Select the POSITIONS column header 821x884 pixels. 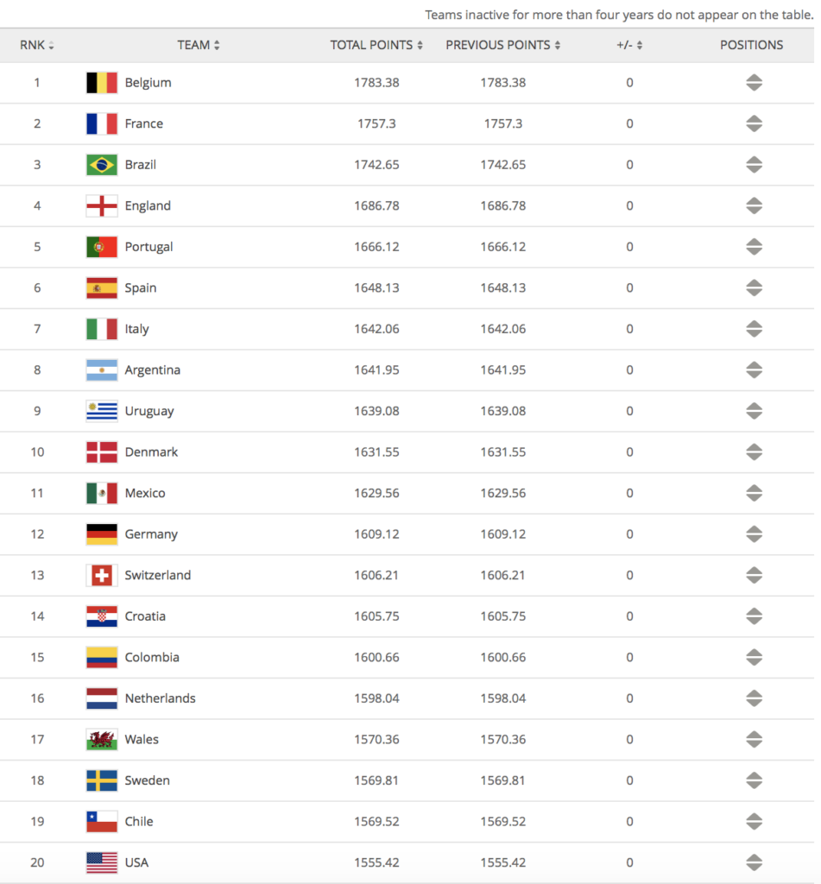click(x=751, y=45)
